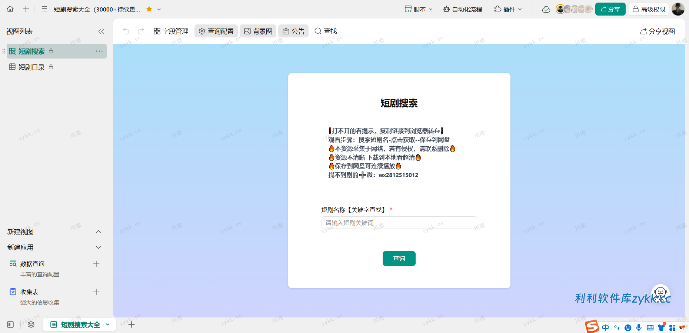Click the undo arrow icon

click(x=126, y=31)
